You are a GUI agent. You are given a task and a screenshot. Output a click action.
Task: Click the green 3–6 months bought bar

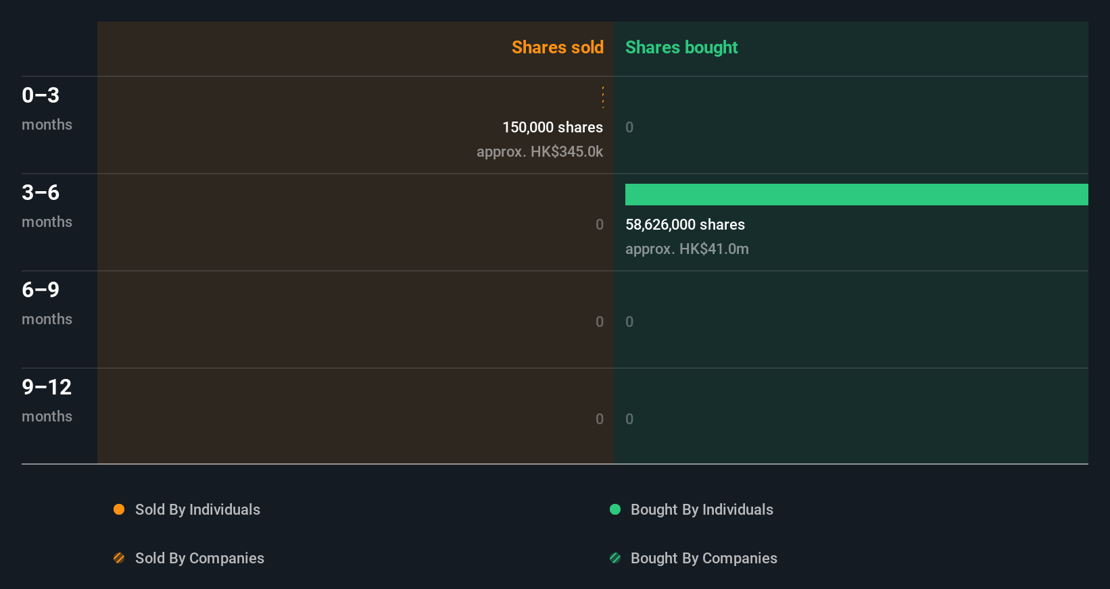tap(856, 195)
